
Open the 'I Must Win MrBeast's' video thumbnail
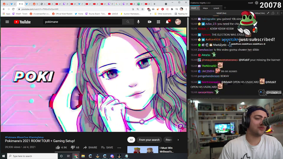click(143, 150)
